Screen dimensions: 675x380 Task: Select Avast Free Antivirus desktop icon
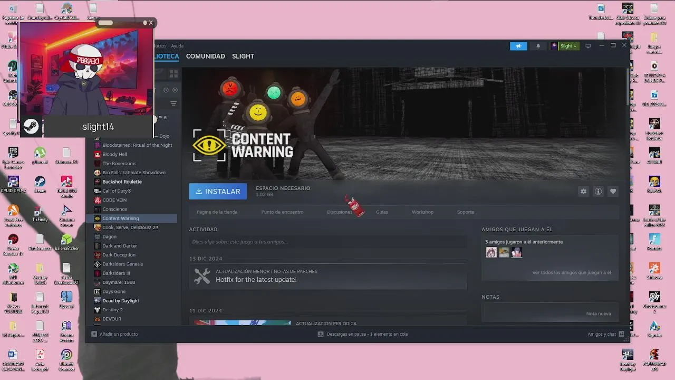click(13, 216)
